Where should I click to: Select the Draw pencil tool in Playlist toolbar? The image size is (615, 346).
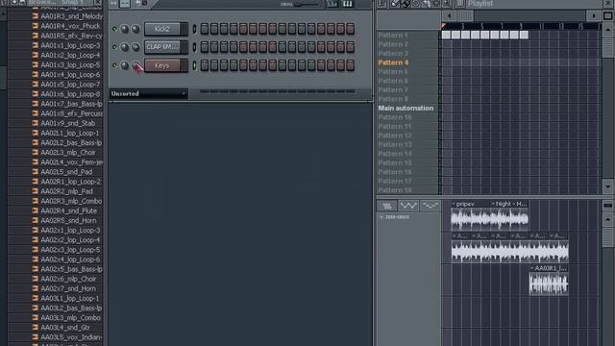tap(395, 4)
